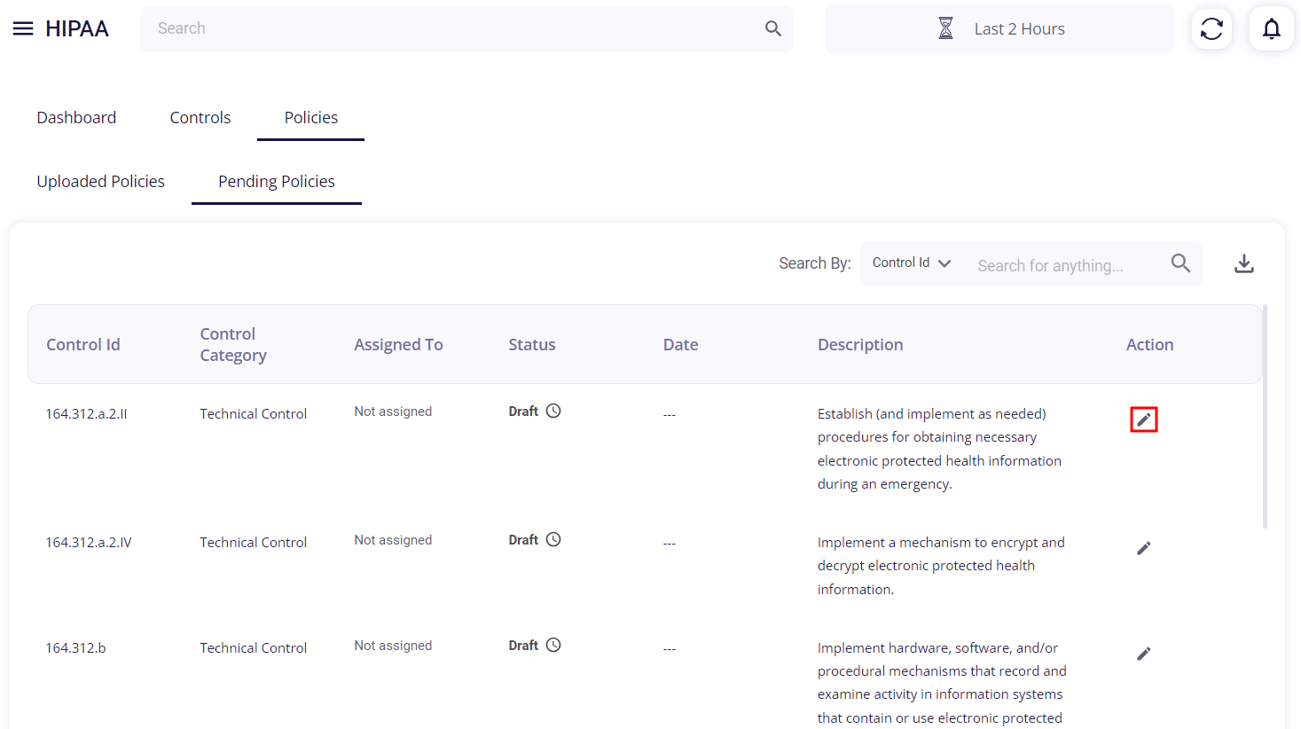Screen dimensions: 1301x729
Task: Click Not assigned in 164.312.b row
Action: (x=393, y=646)
